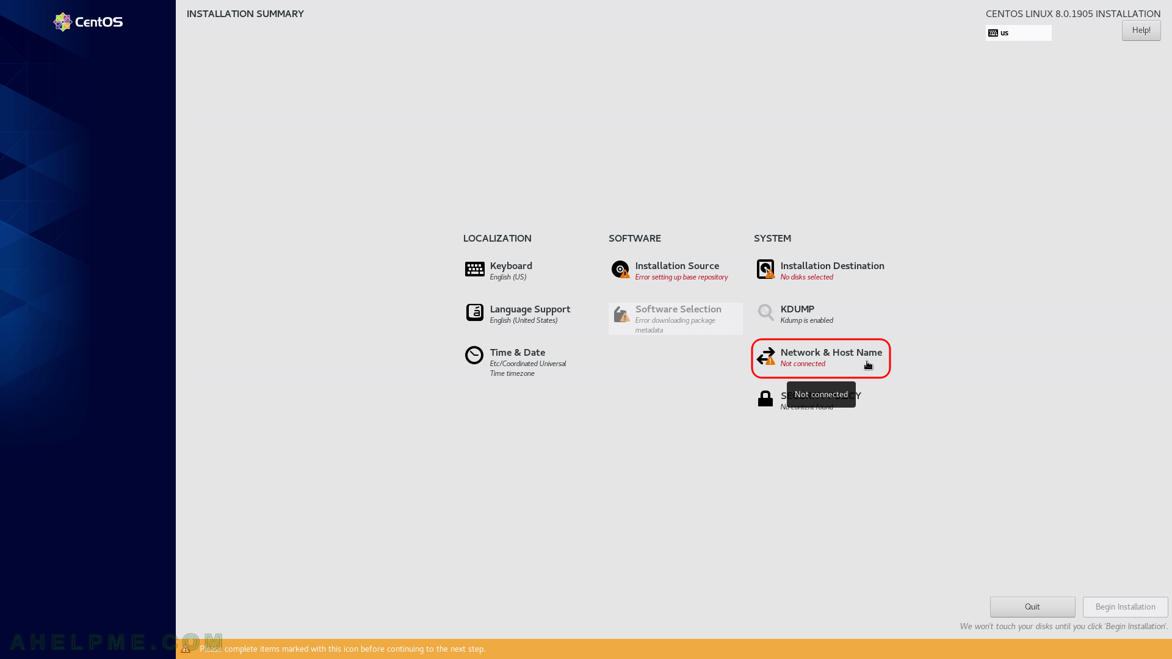Image resolution: width=1172 pixels, height=659 pixels.
Task: Click the CentOS logo in sidebar
Action: tap(88, 22)
